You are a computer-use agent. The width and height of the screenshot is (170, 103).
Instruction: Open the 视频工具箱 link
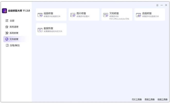pos(163,99)
